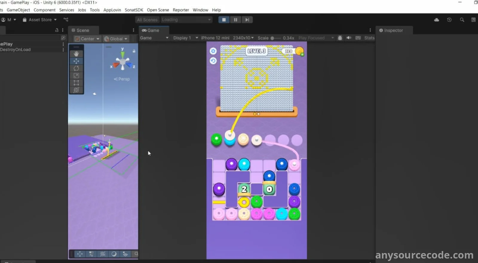This screenshot has height=263, width=478.
Task: Click the Step frame button
Action: [247, 20]
